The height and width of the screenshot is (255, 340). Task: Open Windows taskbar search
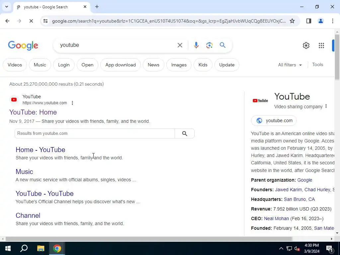tap(24, 248)
